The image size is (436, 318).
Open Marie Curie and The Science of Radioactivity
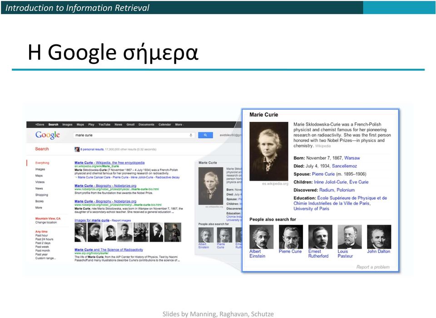click(x=109, y=250)
